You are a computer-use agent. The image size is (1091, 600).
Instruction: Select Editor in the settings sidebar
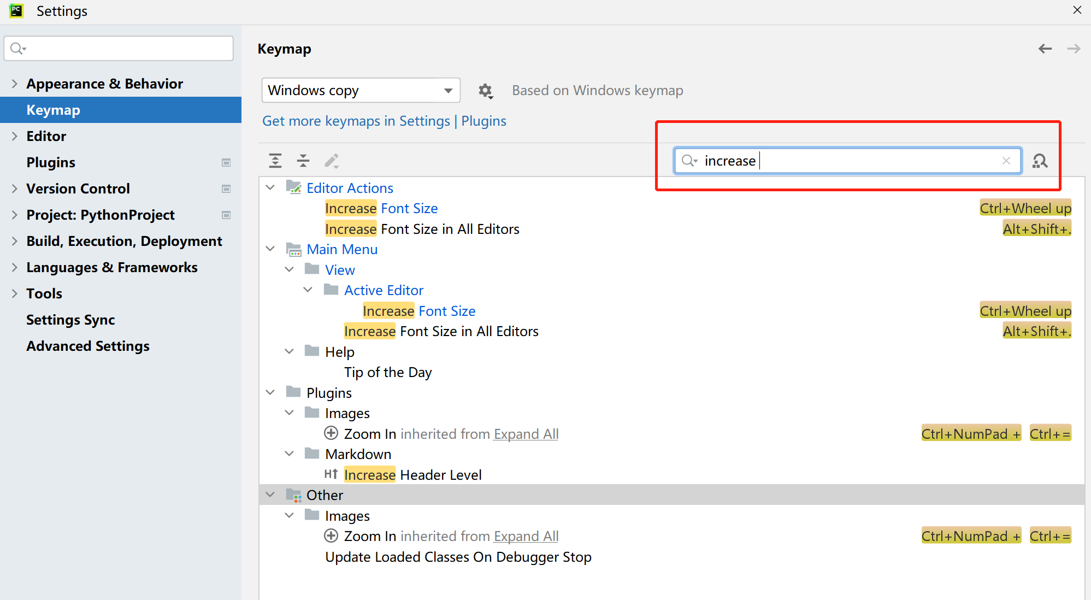coord(46,136)
